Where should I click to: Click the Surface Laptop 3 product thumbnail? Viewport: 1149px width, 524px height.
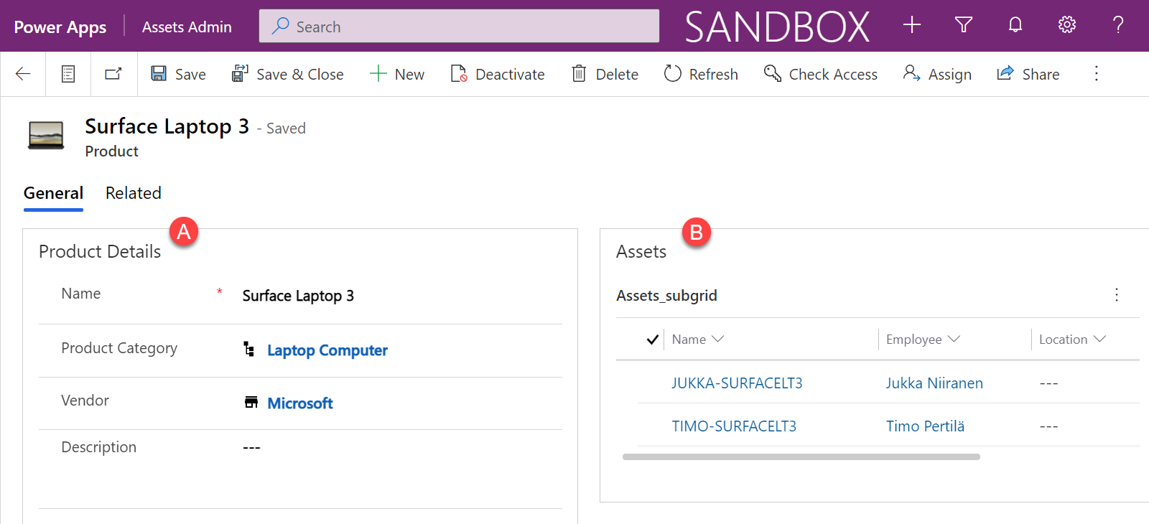point(46,135)
